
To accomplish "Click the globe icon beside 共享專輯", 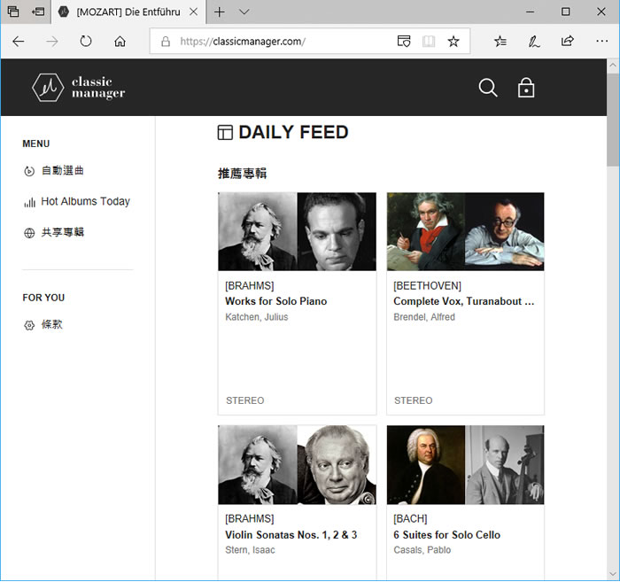I will point(29,233).
